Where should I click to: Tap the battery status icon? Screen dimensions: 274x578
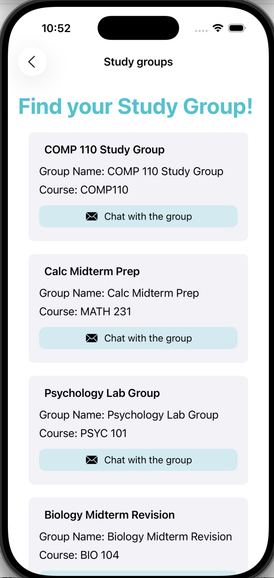(237, 28)
